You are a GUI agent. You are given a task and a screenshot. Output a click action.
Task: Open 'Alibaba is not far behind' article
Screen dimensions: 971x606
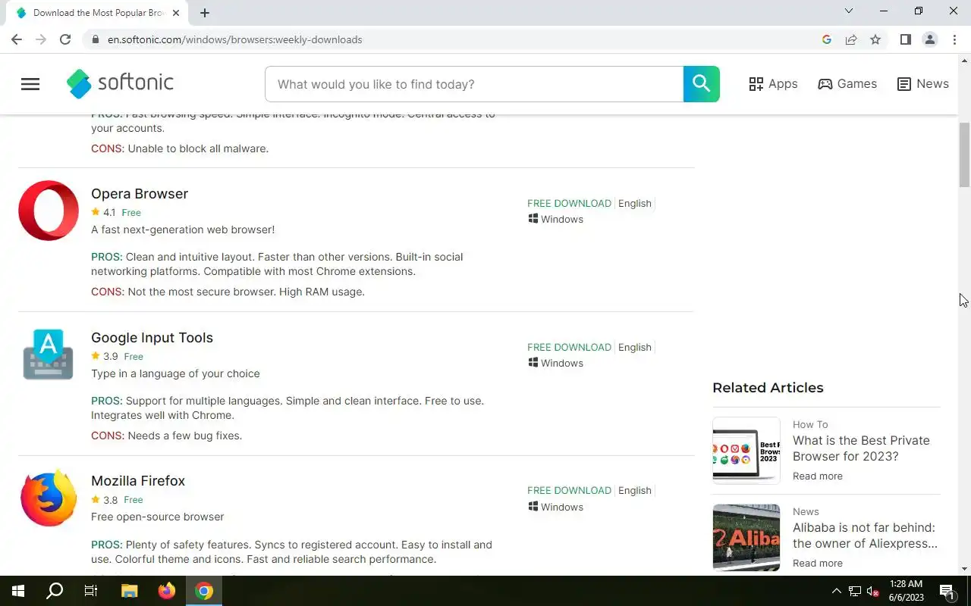click(865, 536)
